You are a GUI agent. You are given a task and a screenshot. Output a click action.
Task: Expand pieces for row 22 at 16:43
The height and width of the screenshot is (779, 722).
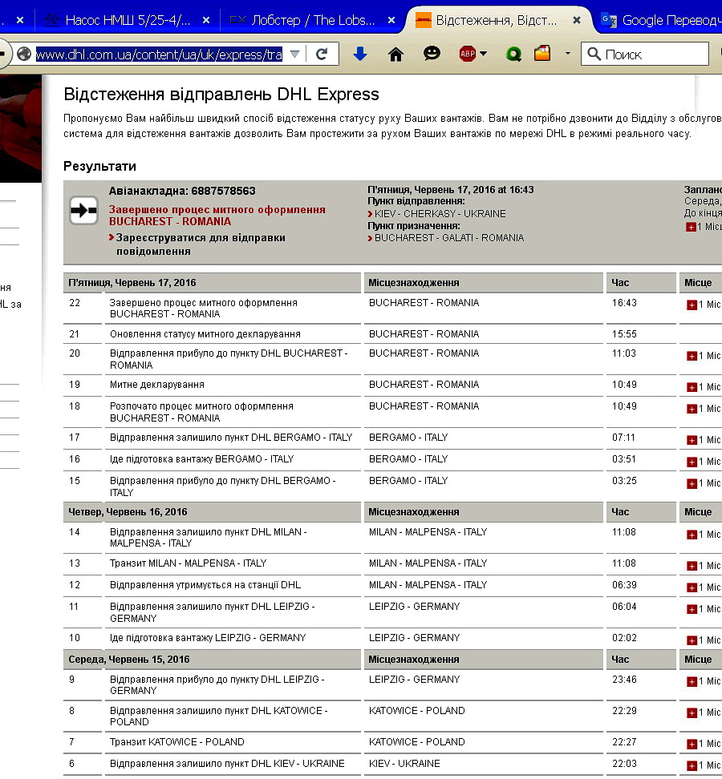click(692, 305)
